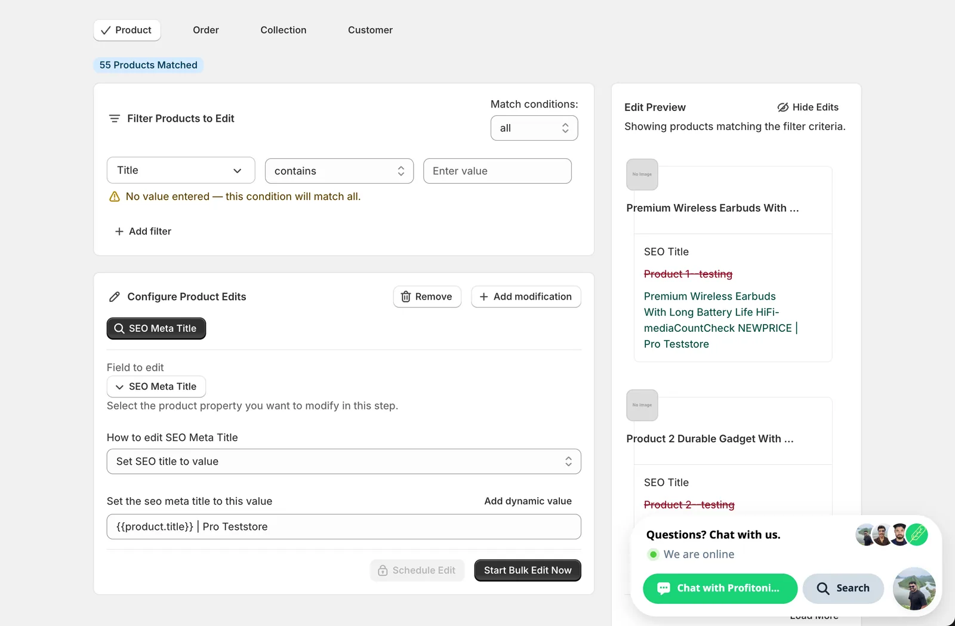
Task: Switch to the Order tab
Action: point(206,30)
